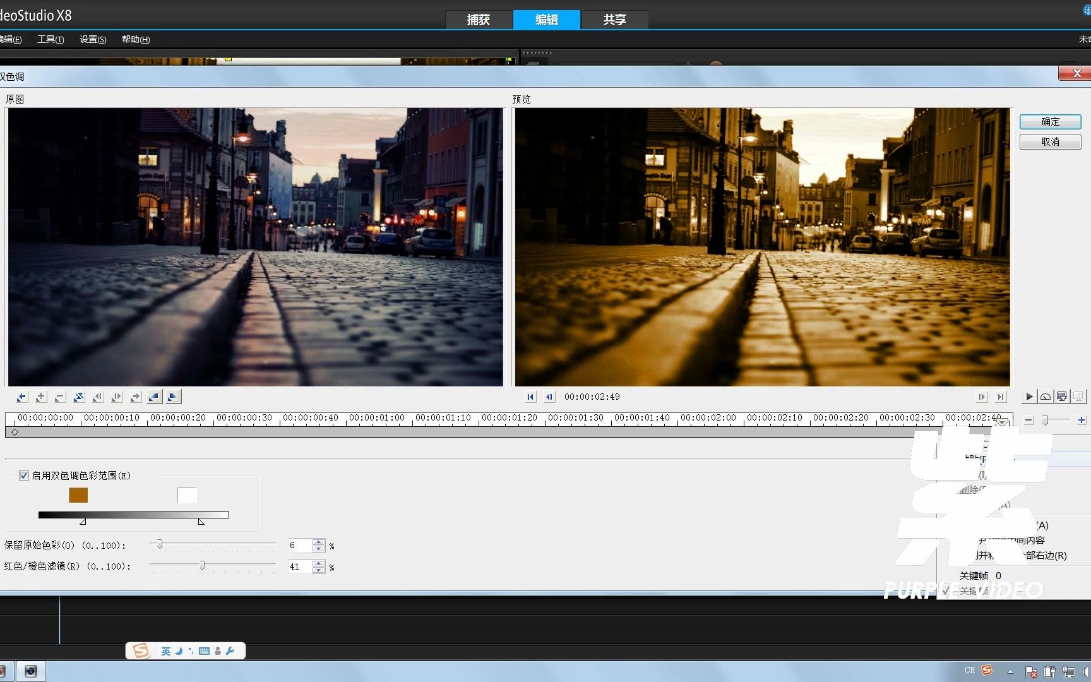The image size is (1091, 682).
Task: Toggle the 启用双色调色彩范围 checkbox
Action: [24, 476]
